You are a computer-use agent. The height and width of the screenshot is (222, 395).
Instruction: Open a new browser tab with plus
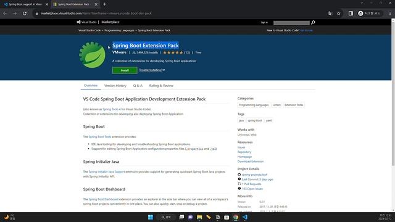[104, 4]
